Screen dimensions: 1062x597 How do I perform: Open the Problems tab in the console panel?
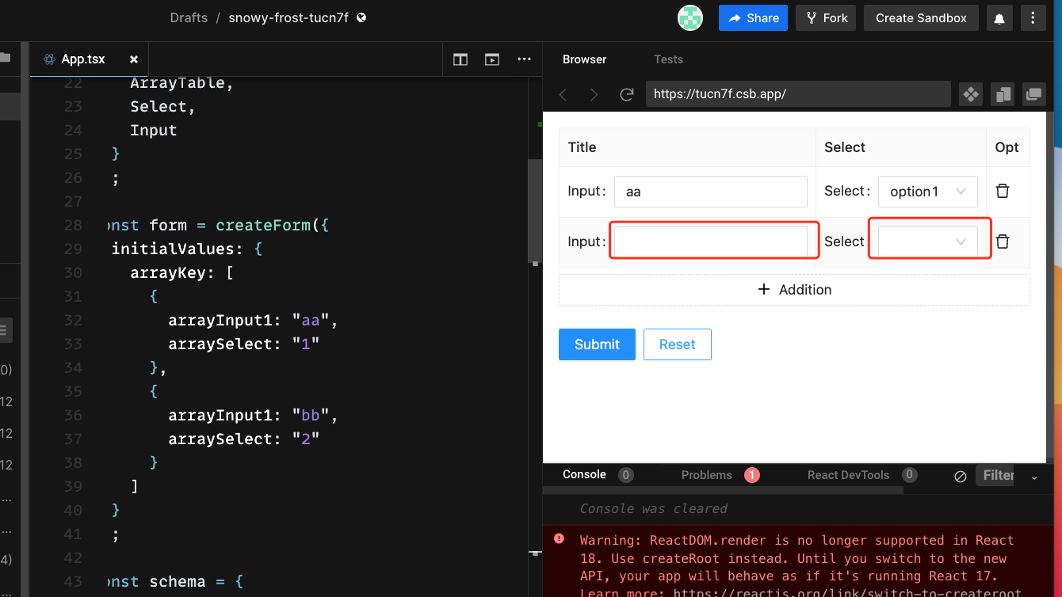(708, 475)
